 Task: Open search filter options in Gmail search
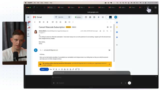coord(69,17)
